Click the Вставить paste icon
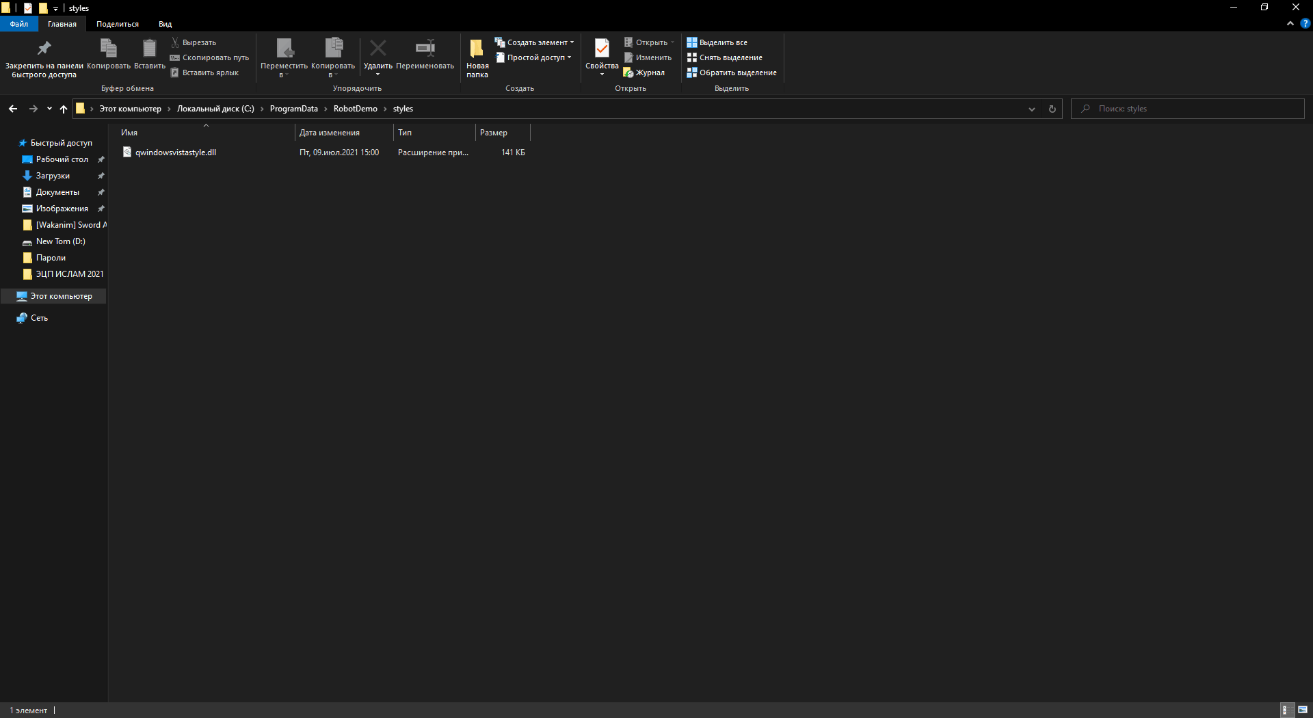Image resolution: width=1313 pixels, height=718 pixels. (x=149, y=55)
